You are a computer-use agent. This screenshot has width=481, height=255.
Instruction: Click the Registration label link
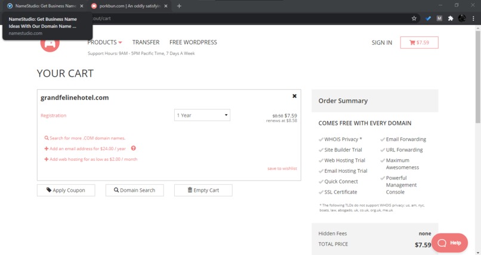click(53, 116)
